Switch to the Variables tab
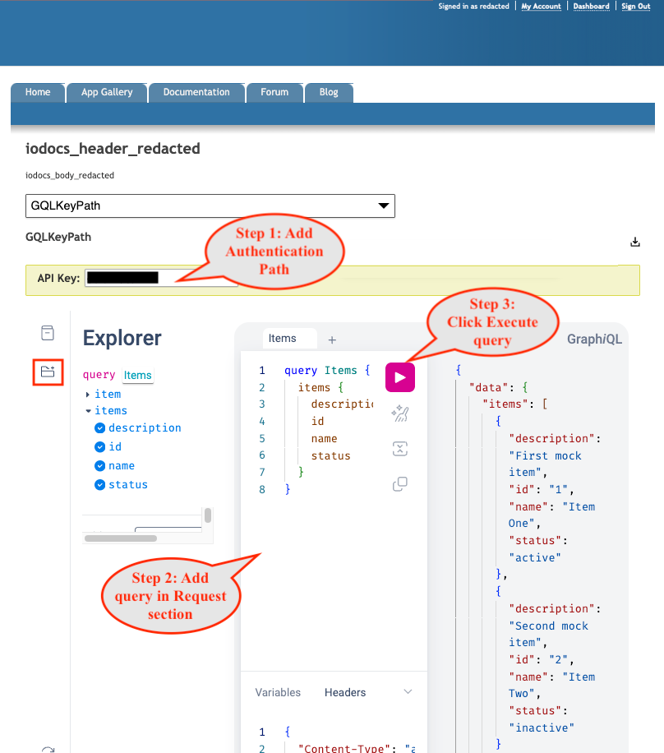The height and width of the screenshot is (753, 664). pyautogui.click(x=278, y=692)
